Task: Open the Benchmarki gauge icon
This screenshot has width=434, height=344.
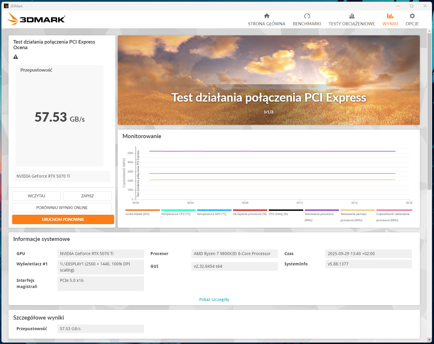Action: click(x=307, y=16)
